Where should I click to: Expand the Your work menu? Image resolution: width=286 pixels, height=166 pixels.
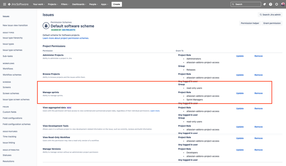pyautogui.click(x=39, y=4)
